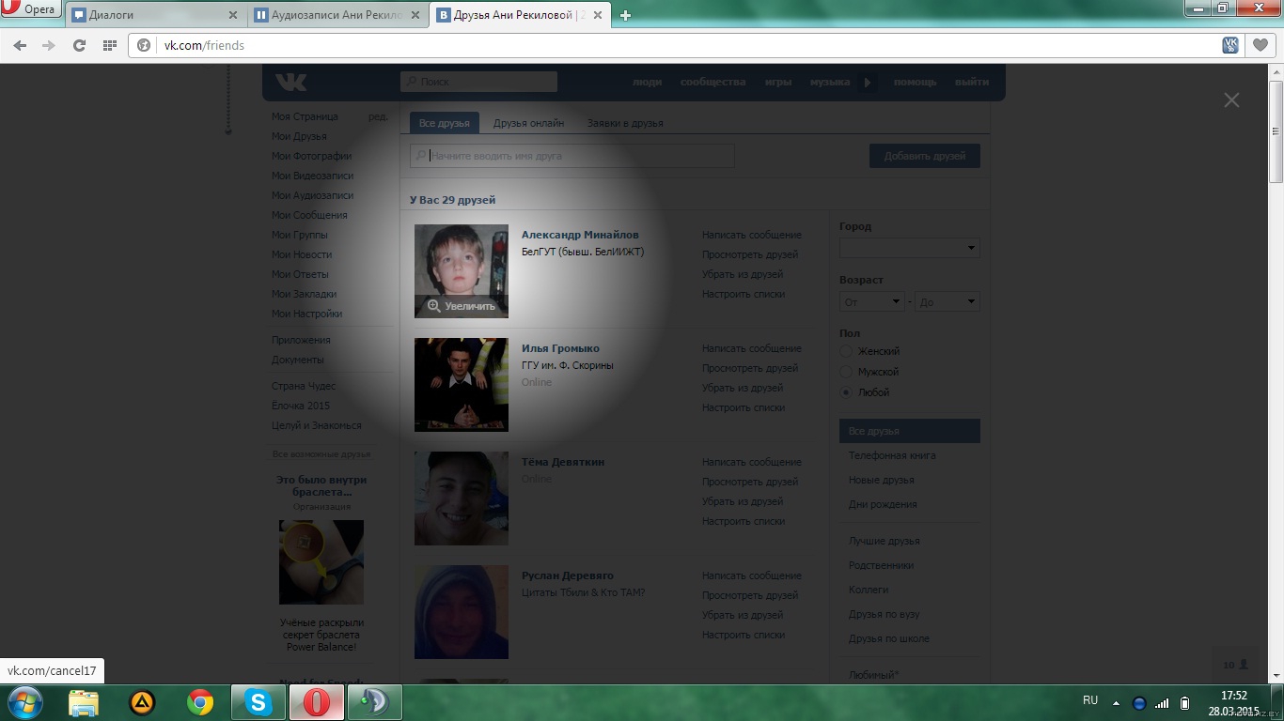The width and height of the screenshot is (1284, 721).
Task: Switch to Диалоги browser tab
Action: pyautogui.click(x=155, y=15)
